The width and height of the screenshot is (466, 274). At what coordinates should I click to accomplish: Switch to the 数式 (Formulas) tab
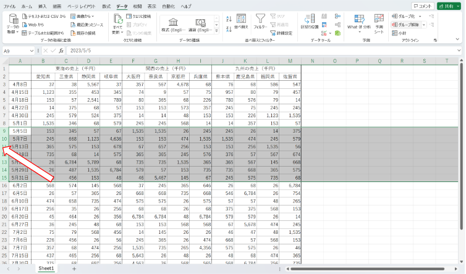point(106,6)
